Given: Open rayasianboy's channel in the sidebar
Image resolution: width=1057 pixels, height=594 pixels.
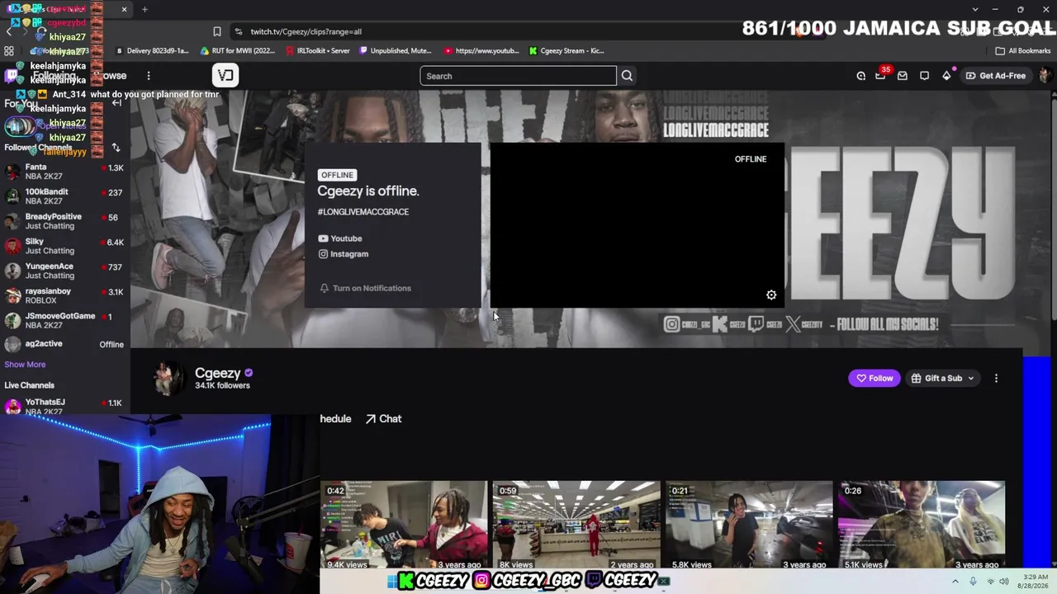Looking at the screenshot, I should (64, 295).
